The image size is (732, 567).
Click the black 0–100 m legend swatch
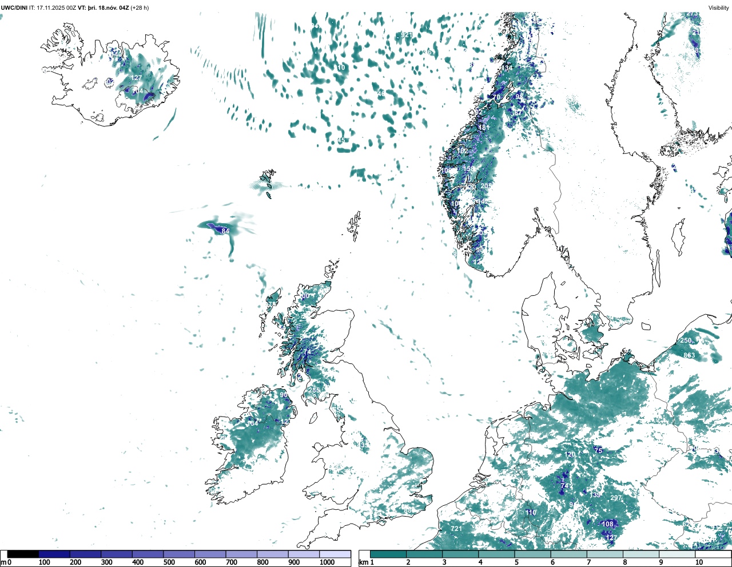tap(23, 554)
